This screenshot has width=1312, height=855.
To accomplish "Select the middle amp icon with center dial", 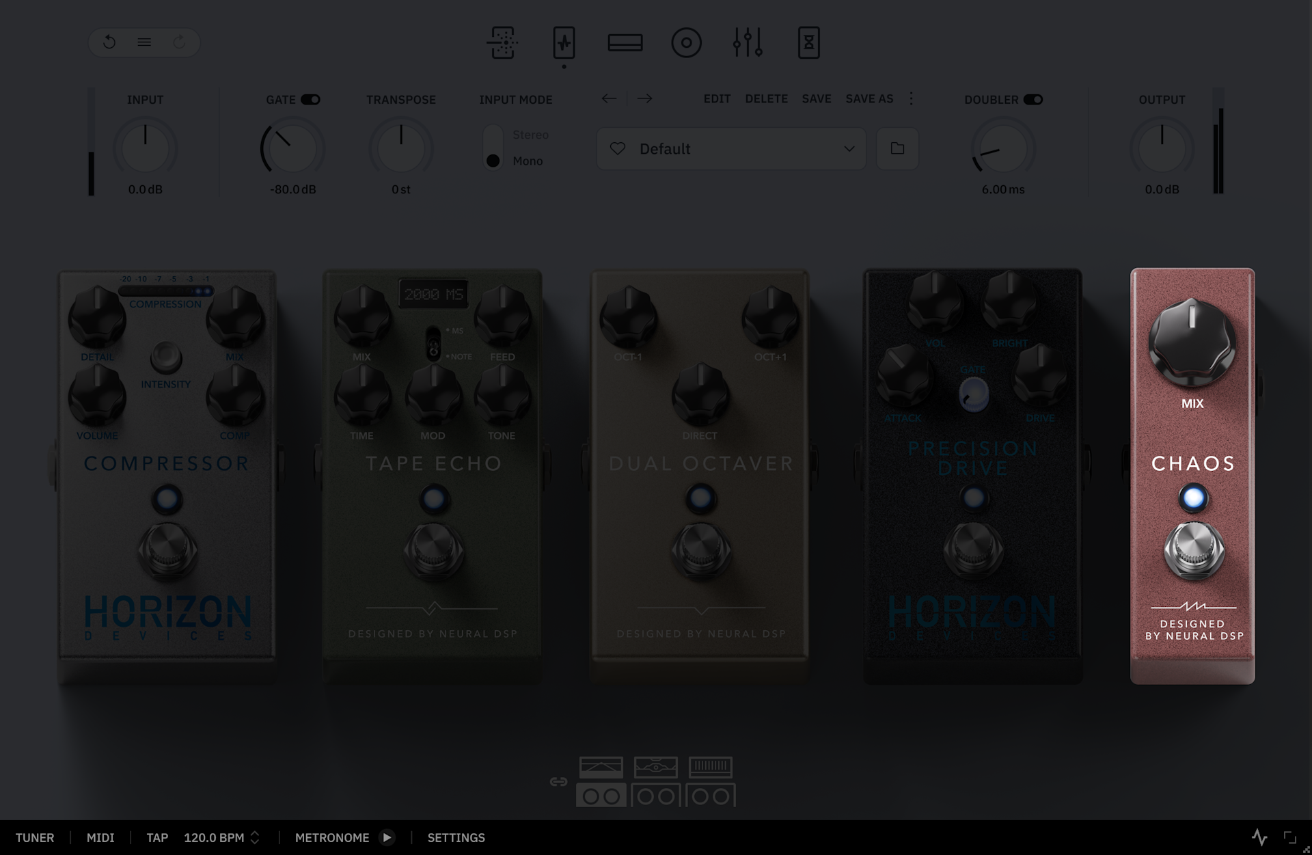I will coord(656,767).
